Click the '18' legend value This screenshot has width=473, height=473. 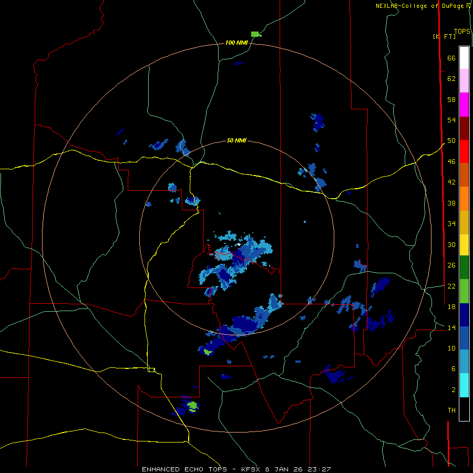click(x=451, y=306)
